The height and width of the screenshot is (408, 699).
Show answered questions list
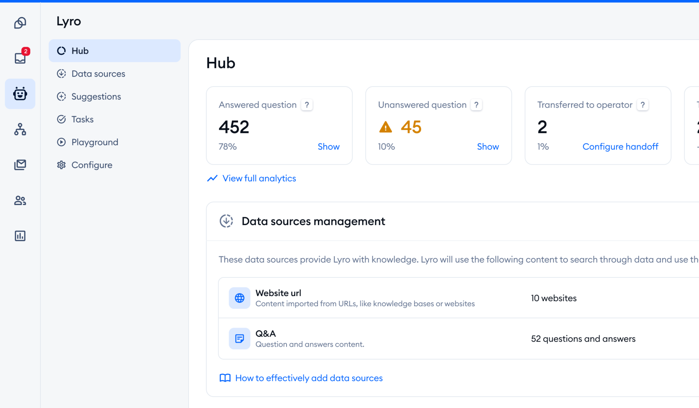[x=329, y=146]
